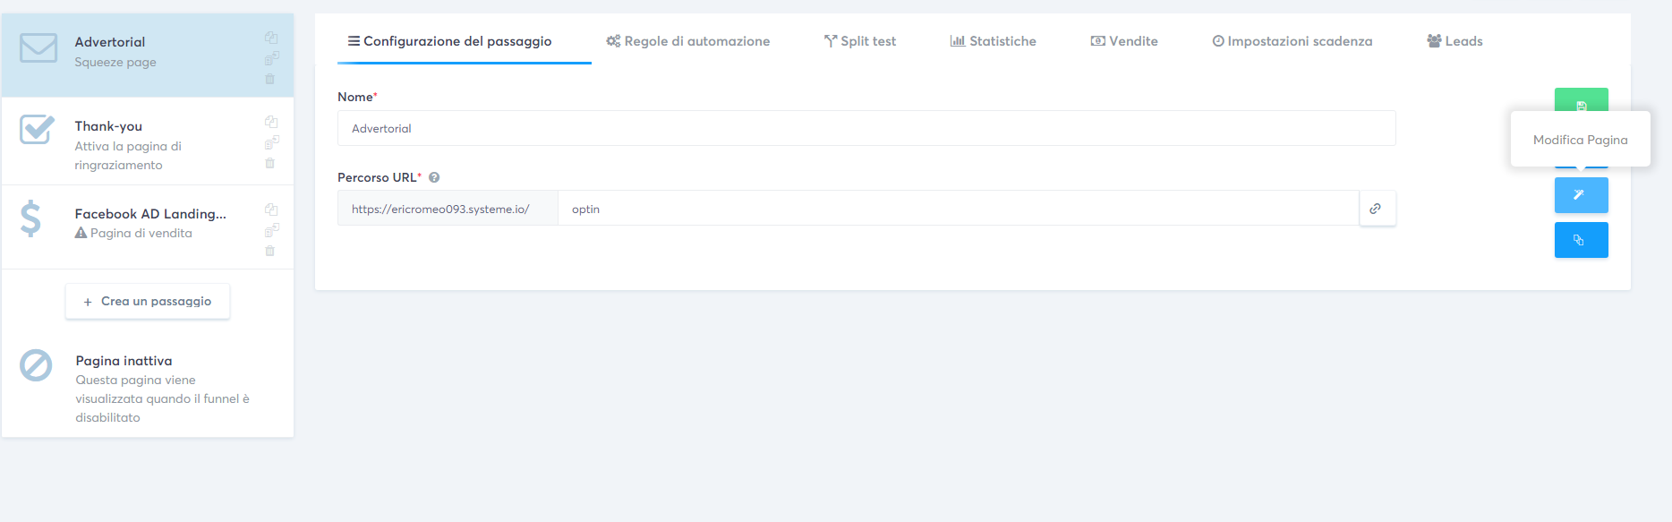The width and height of the screenshot is (1672, 522).
Task: Click duplicate-to-funnel icon on Facebook AD Landing step
Action: pos(271,230)
